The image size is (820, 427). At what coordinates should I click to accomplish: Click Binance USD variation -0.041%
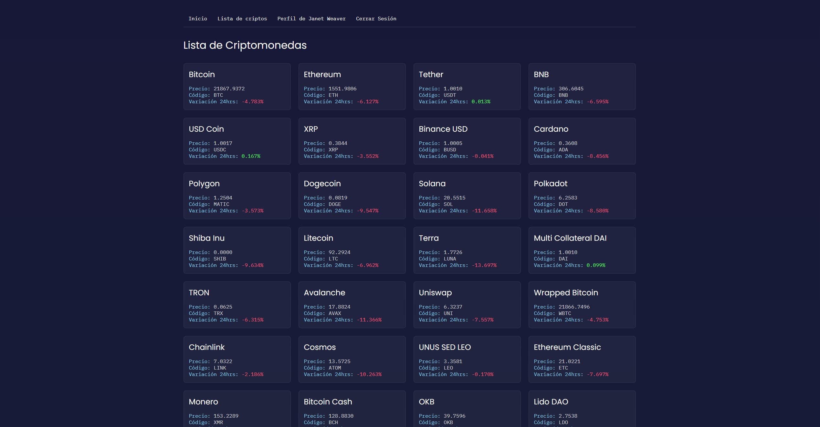point(483,156)
